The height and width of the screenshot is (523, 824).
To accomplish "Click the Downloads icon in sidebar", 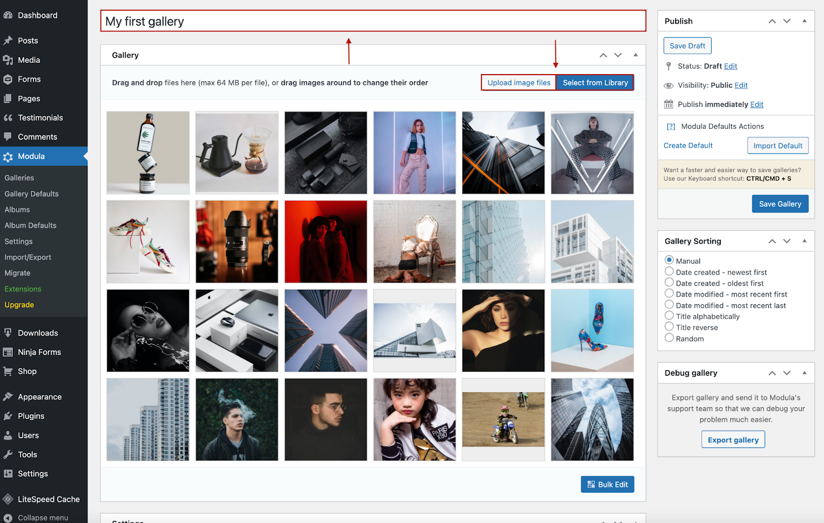I will pyautogui.click(x=8, y=333).
